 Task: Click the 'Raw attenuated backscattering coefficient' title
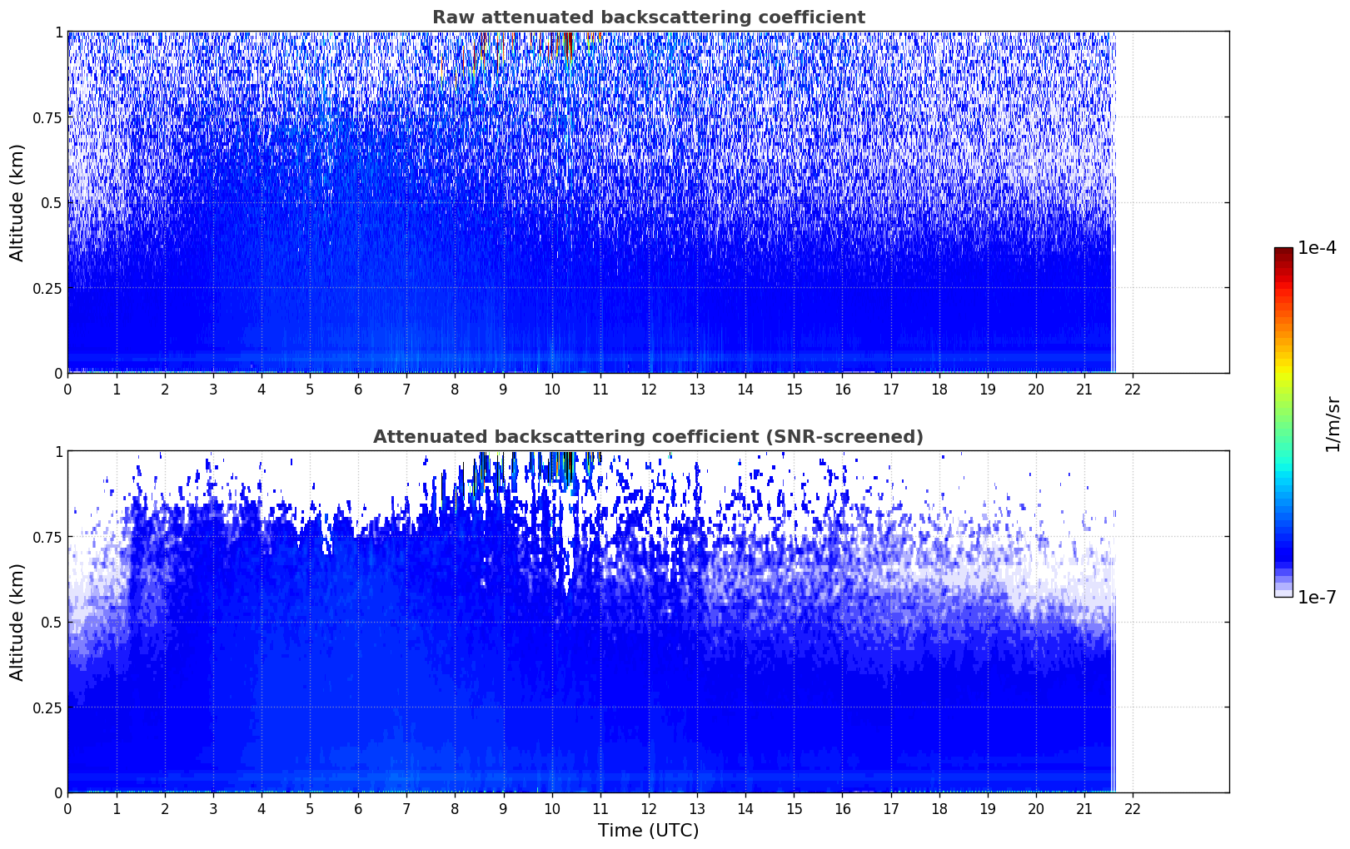pos(648,17)
